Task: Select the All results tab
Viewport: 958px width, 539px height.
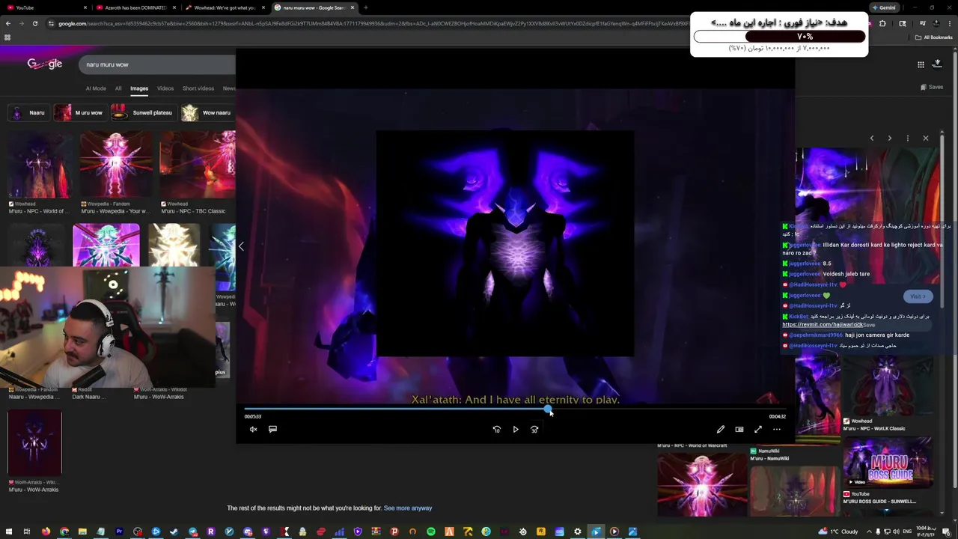Action: click(x=118, y=88)
